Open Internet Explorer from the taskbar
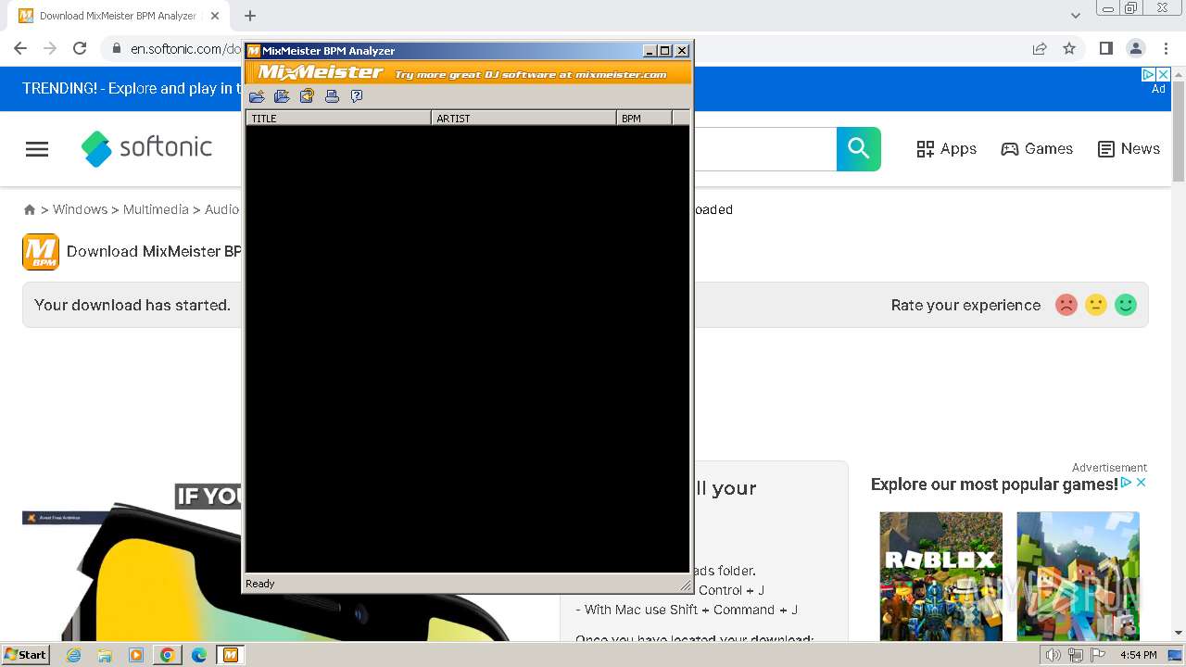This screenshot has height=667, width=1186. (74, 655)
